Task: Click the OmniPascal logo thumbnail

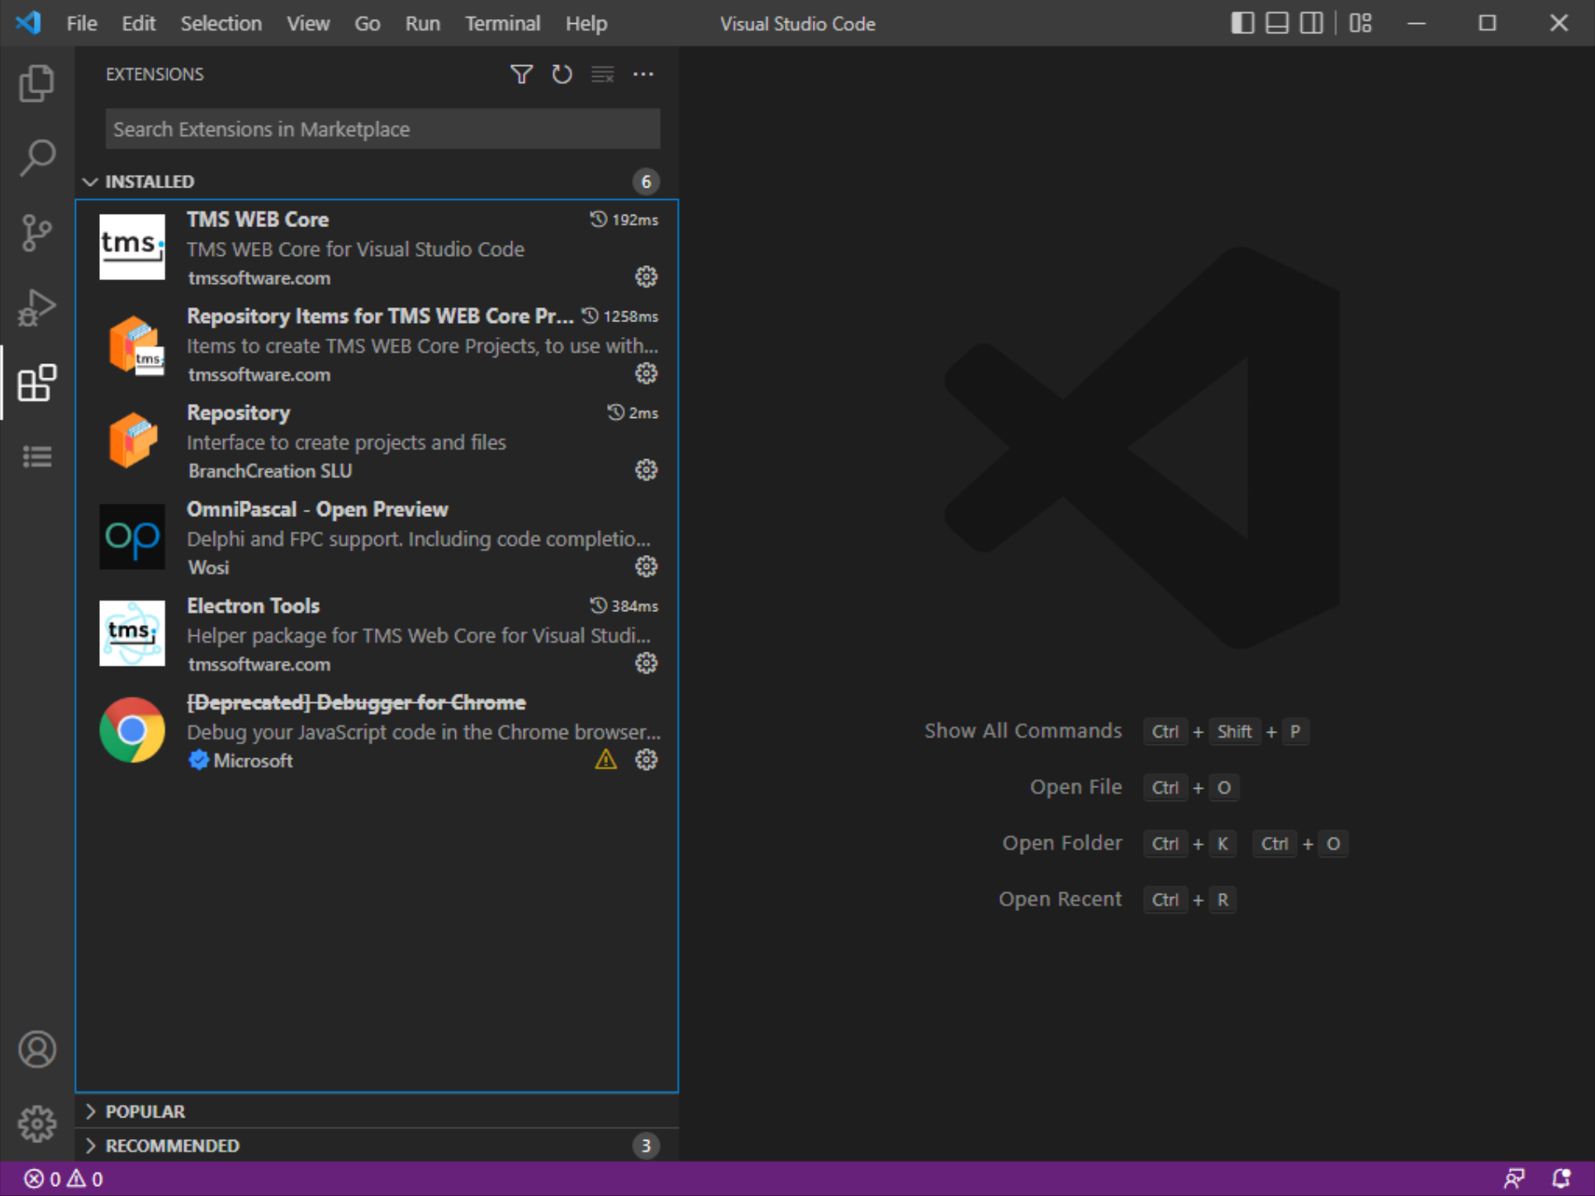Action: pos(132,537)
